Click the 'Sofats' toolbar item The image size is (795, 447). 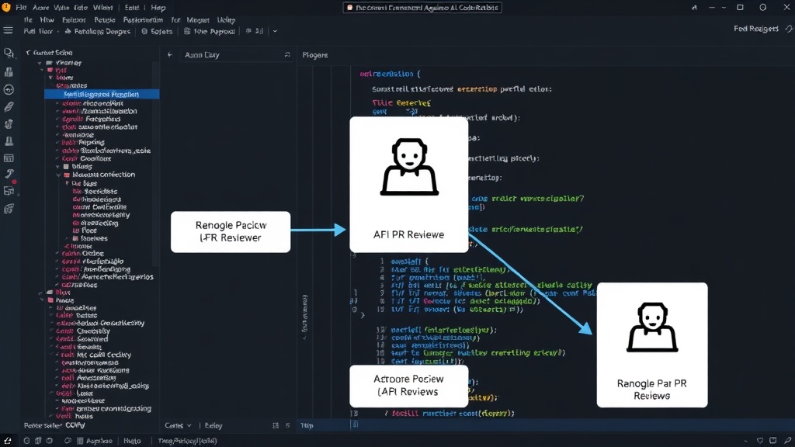(x=157, y=31)
